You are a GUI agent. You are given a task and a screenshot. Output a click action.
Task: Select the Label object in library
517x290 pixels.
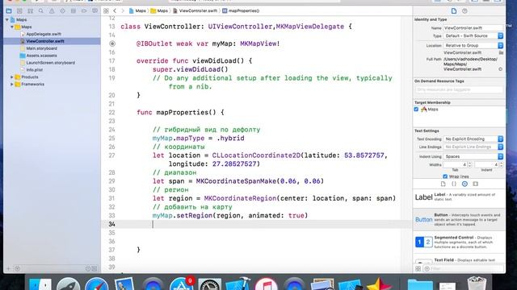[459, 197]
